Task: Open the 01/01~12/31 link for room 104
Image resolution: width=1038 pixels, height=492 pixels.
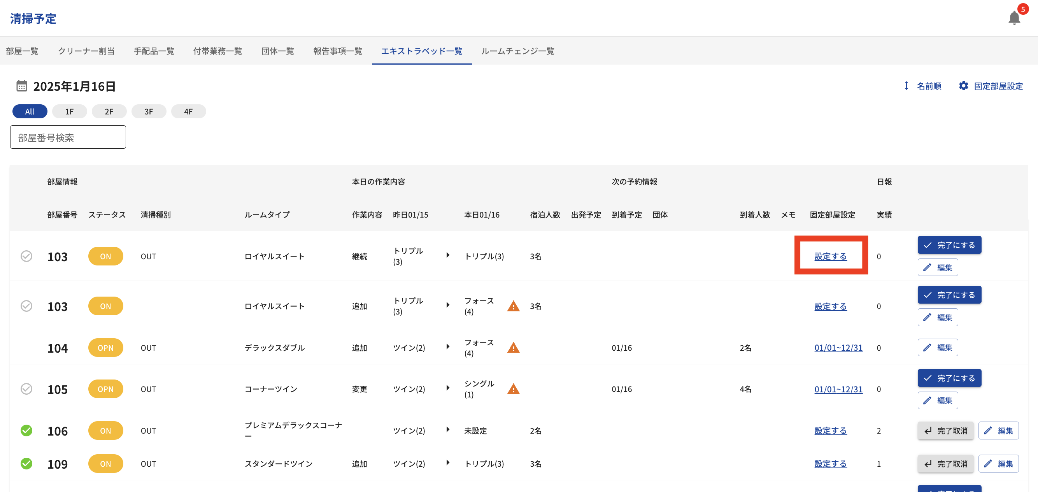Action: (x=838, y=348)
